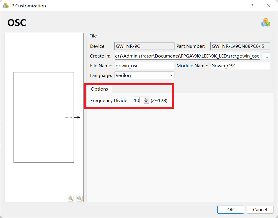Click the OSC heading text
The height and width of the screenshot is (218, 278).
click(x=17, y=23)
